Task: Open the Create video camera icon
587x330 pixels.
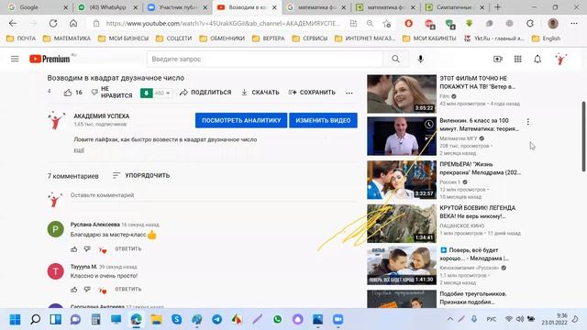Action: [497, 59]
